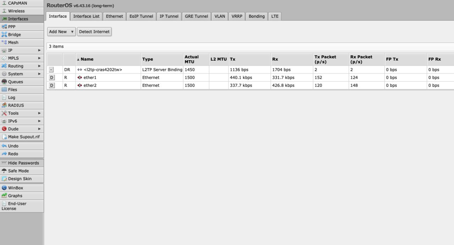Click the Bridge sidebar icon

click(x=4, y=34)
